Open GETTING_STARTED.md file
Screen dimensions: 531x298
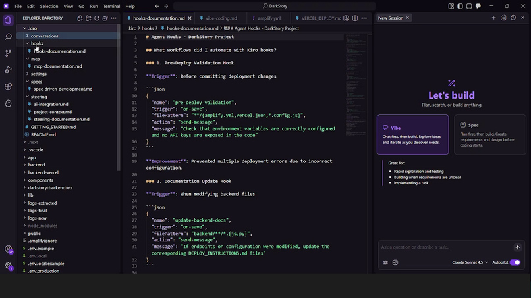point(53,127)
